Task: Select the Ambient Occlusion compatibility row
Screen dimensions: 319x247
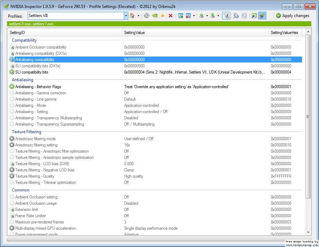Action: 155,47
